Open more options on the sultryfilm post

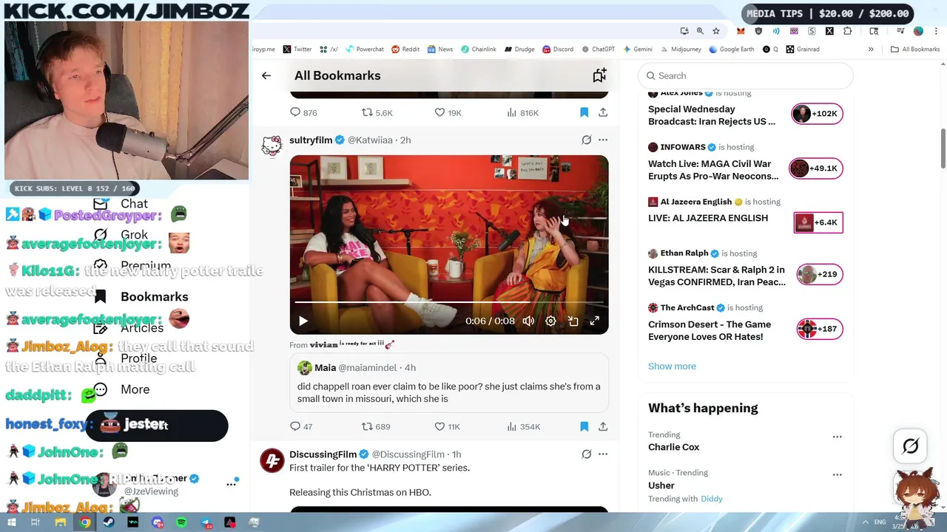603,140
